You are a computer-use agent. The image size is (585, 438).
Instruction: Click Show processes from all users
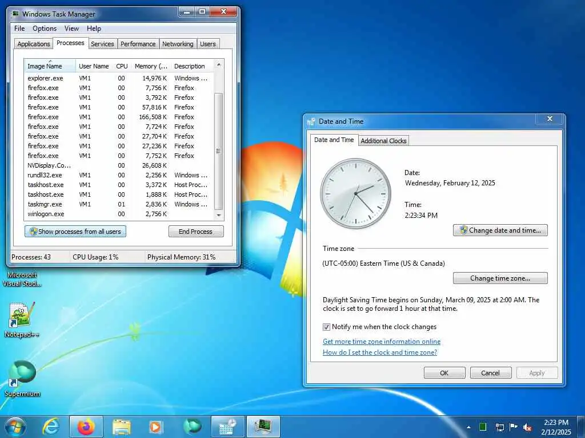pos(75,232)
